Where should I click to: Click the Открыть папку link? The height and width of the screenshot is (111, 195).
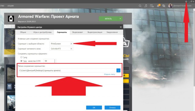click(110, 74)
